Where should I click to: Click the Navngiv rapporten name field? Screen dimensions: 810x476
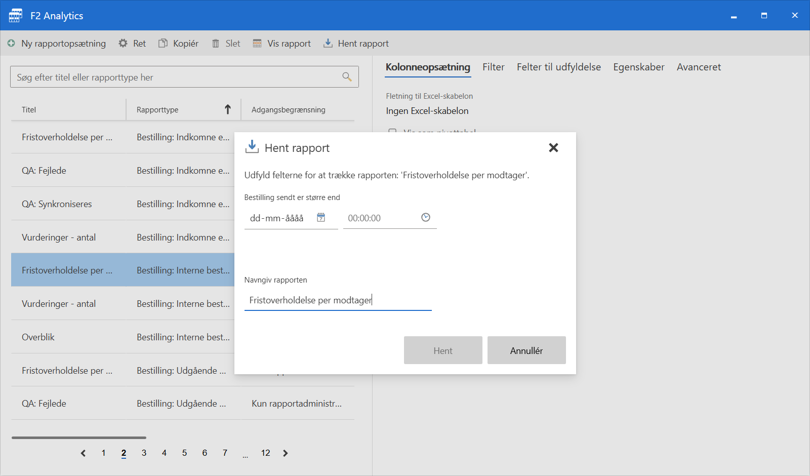(338, 300)
